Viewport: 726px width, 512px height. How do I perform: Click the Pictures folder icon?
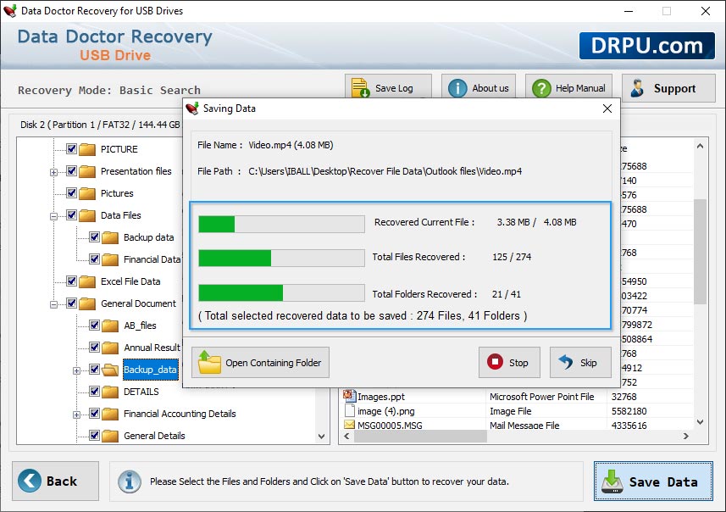87,193
